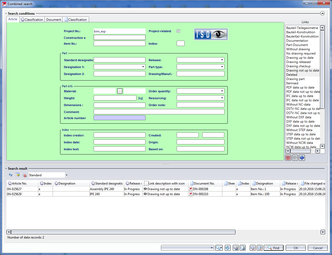The image size is (332, 255).
Task: Click the Drawing/Manuf. input field
Action: tap(201, 74)
